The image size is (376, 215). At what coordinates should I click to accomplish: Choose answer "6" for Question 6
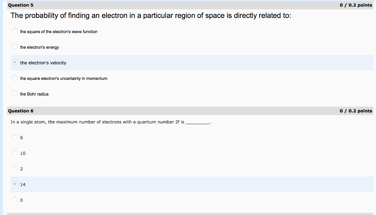[15, 137]
